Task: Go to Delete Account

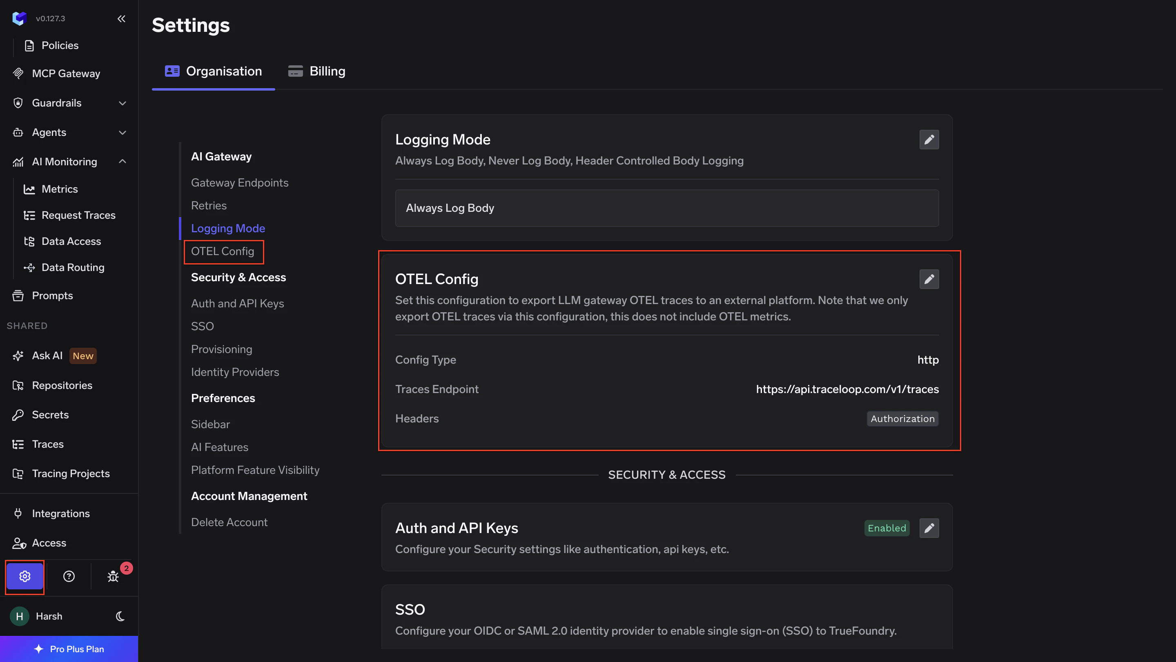Action: 229,522
